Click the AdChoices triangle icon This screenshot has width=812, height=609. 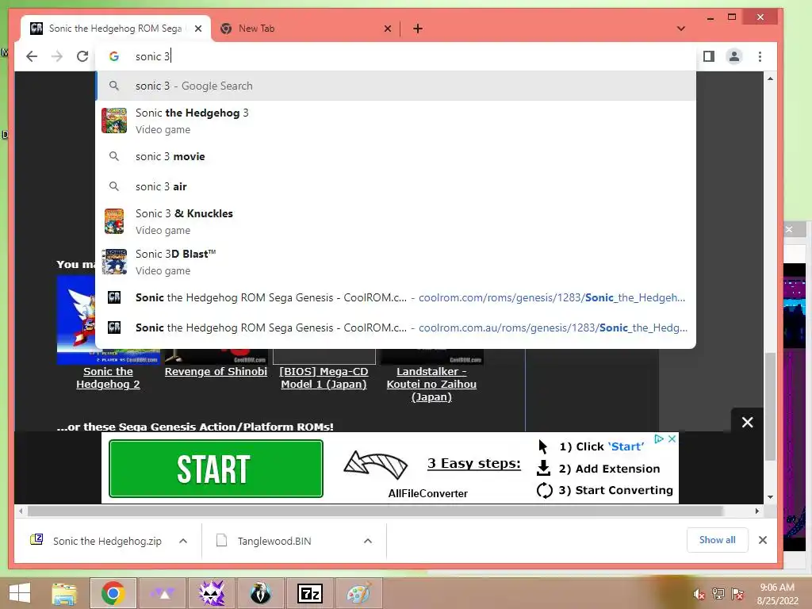(x=659, y=439)
